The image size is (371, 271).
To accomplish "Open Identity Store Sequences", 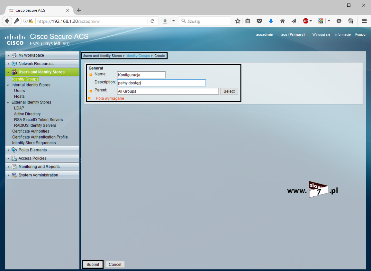I will [x=34, y=143].
